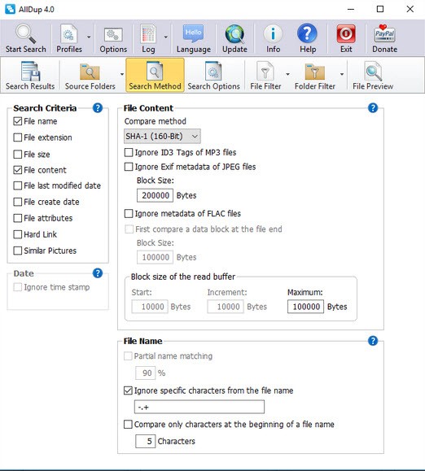Open the File Preview icon

(x=373, y=72)
